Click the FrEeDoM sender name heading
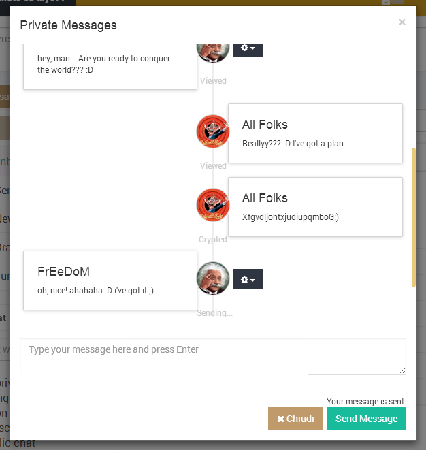This screenshot has height=450, width=426. coord(63,272)
